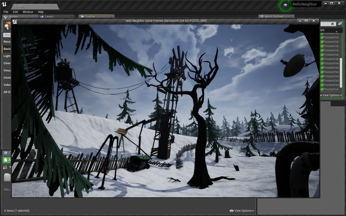Select the Lights category in Modes

pos(7,56)
